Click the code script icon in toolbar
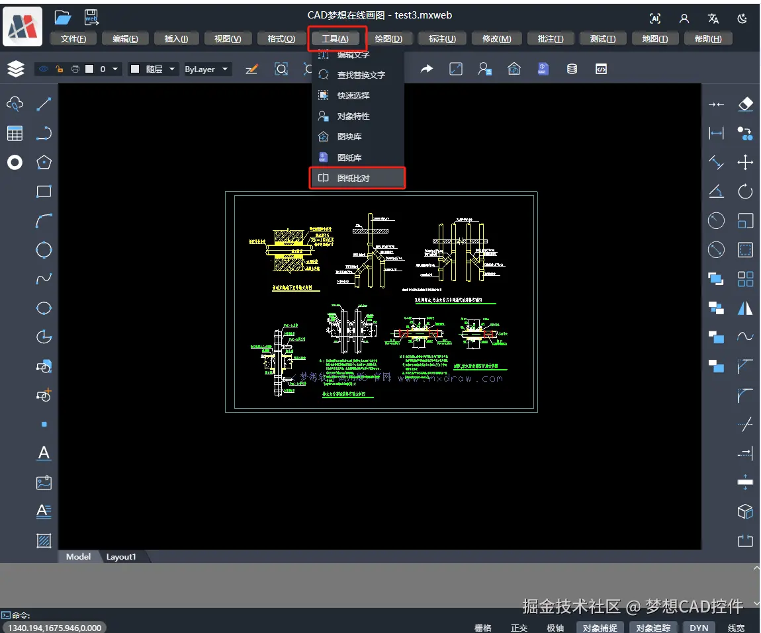 click(602, 69)
